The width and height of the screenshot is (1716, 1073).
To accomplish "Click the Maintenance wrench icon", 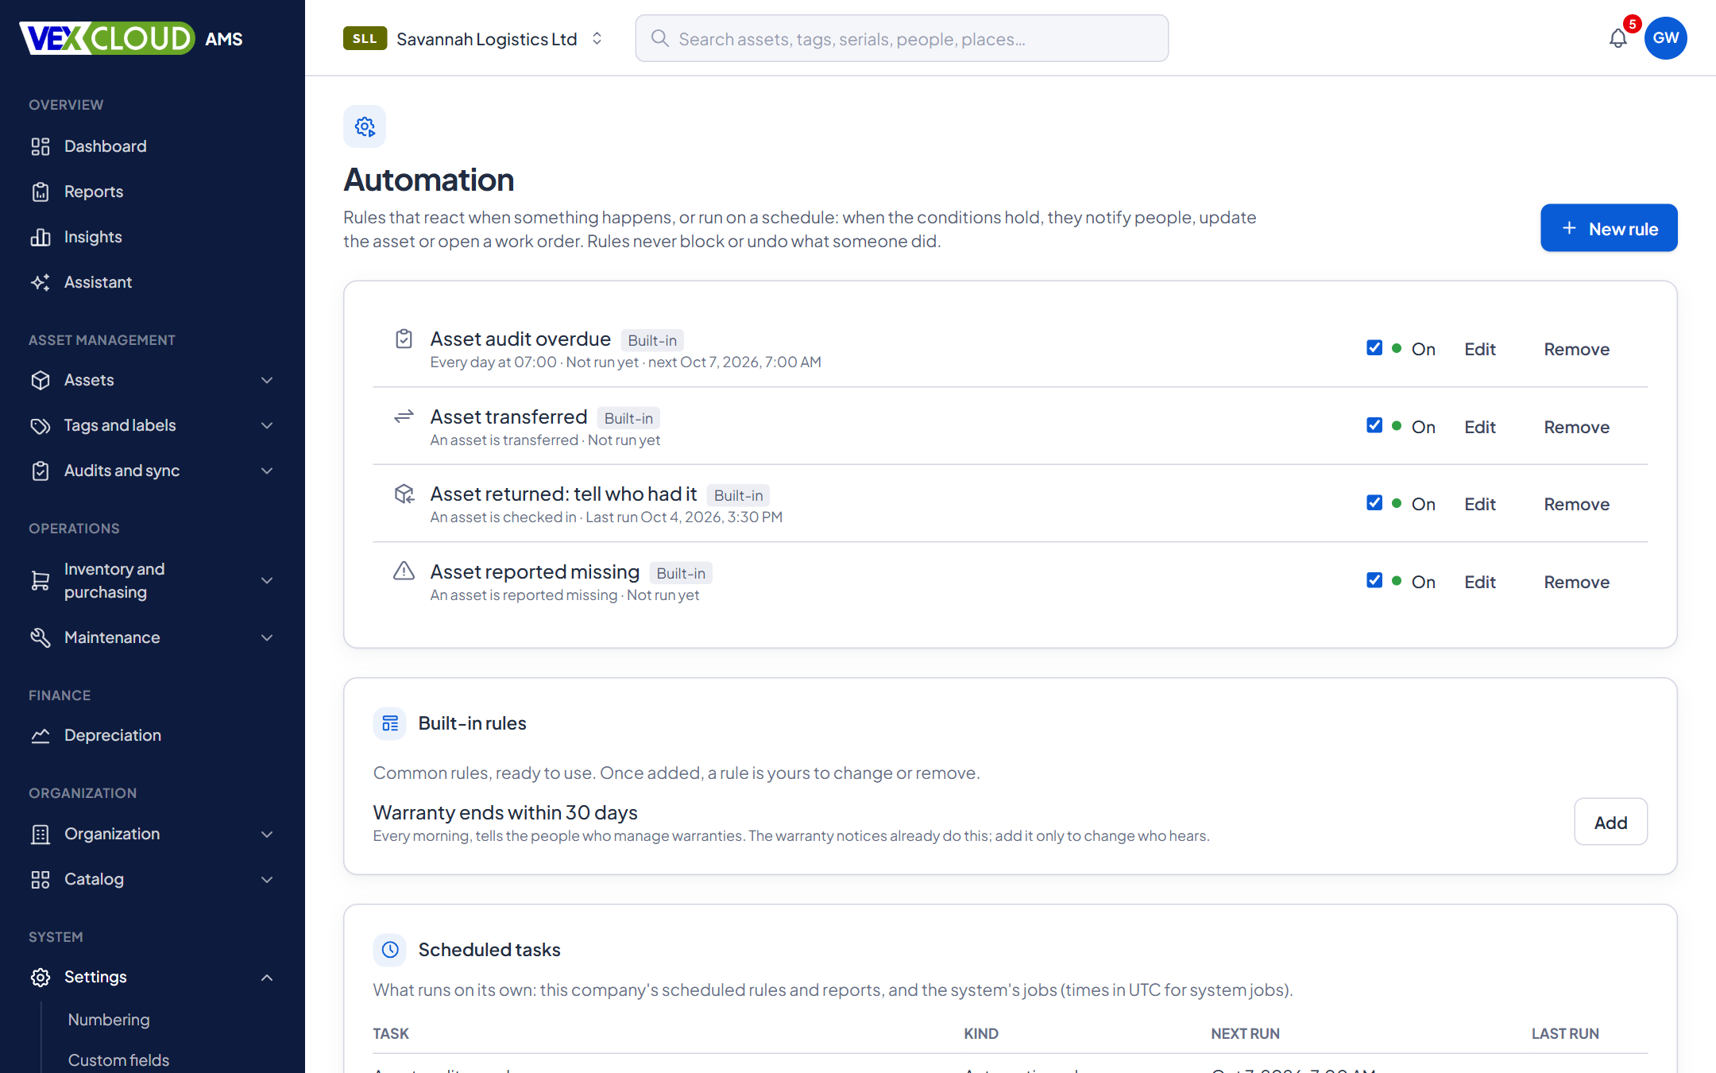I will click(41, 637).
